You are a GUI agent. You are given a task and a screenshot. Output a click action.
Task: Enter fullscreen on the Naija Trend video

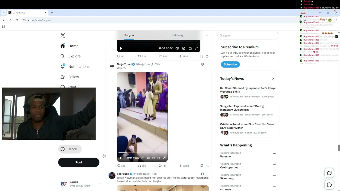(164, 158)
